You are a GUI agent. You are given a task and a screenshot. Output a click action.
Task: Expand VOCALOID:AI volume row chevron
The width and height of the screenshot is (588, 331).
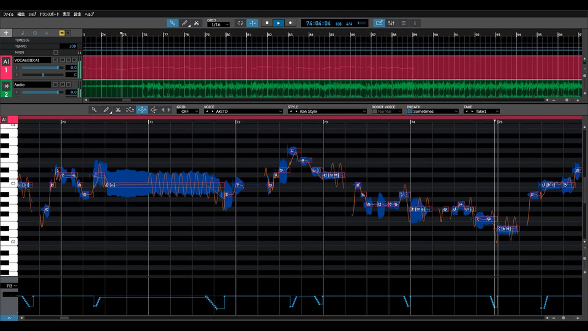tap(17, 67)
